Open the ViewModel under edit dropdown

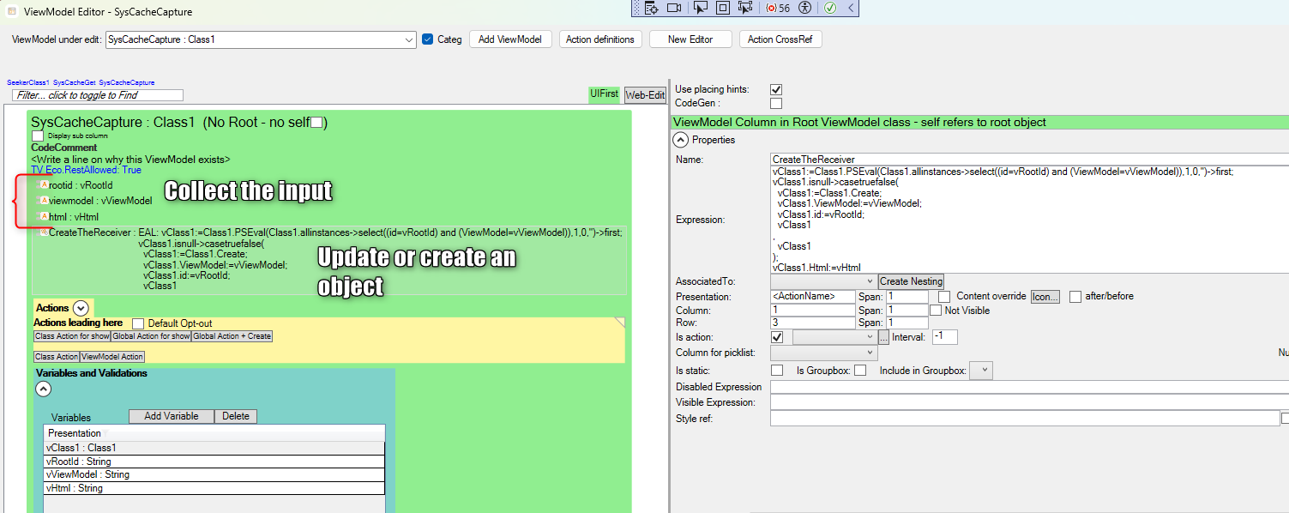coord(409,39)
